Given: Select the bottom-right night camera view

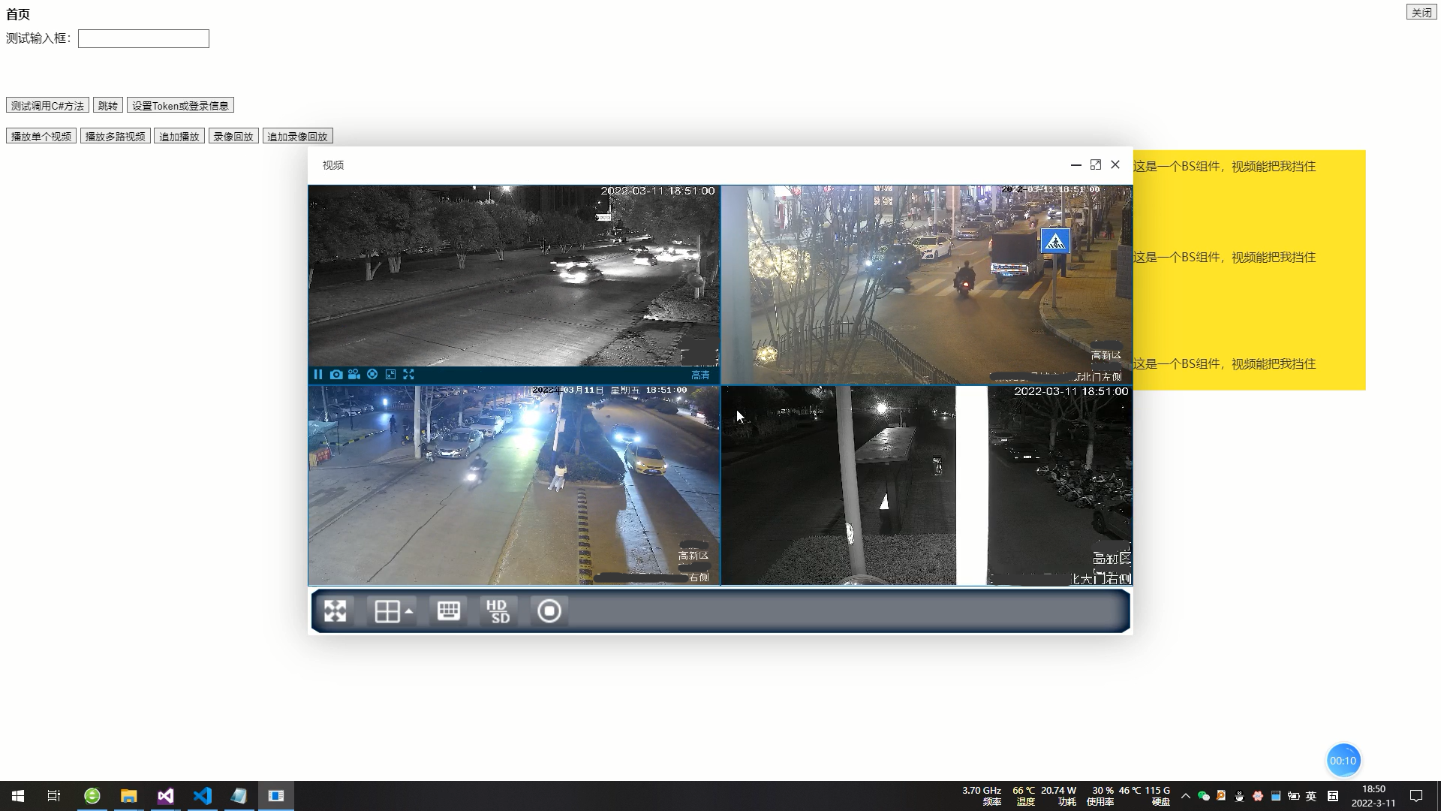Looking at the screenshot, I should click(927, 485).
